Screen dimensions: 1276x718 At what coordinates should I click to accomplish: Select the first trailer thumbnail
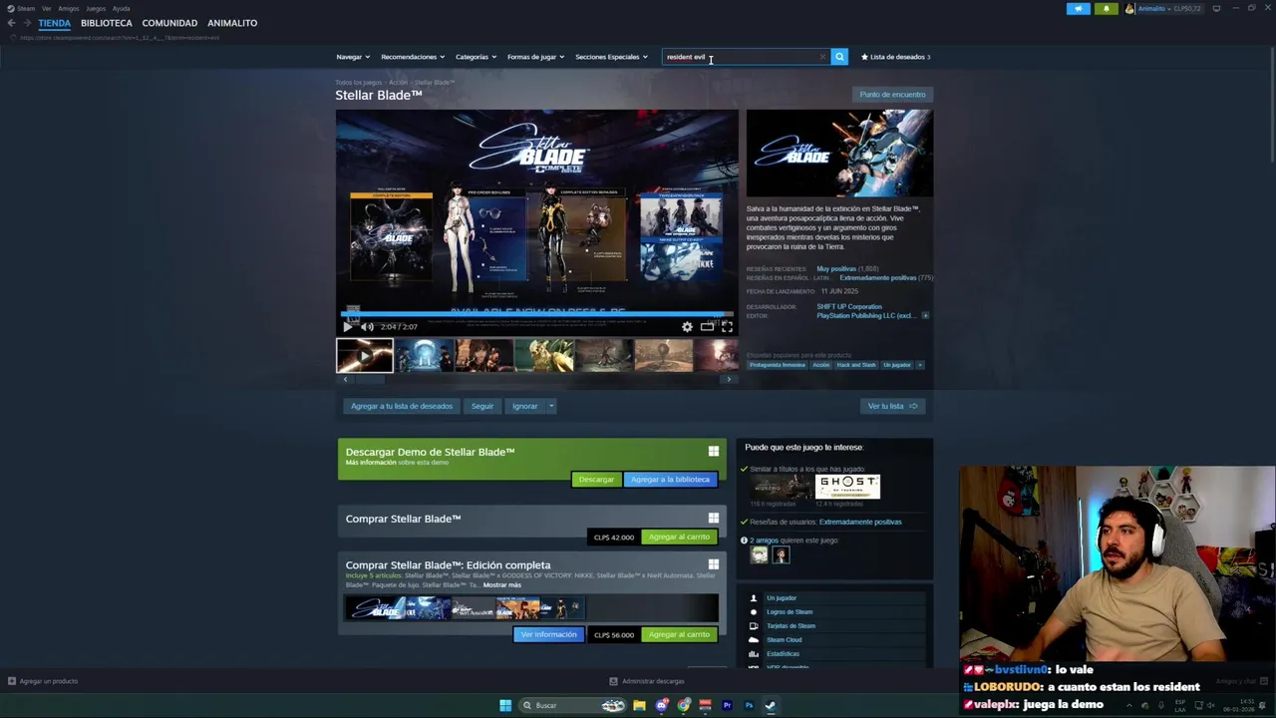click(x=365, y=356)
